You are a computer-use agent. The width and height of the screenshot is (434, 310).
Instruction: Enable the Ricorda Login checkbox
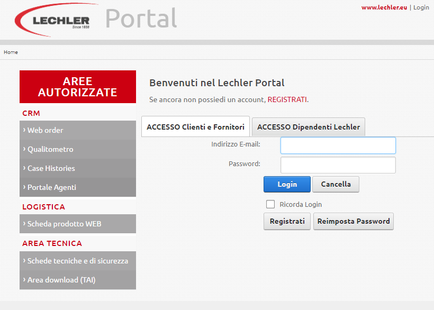[x=270, y=204]
